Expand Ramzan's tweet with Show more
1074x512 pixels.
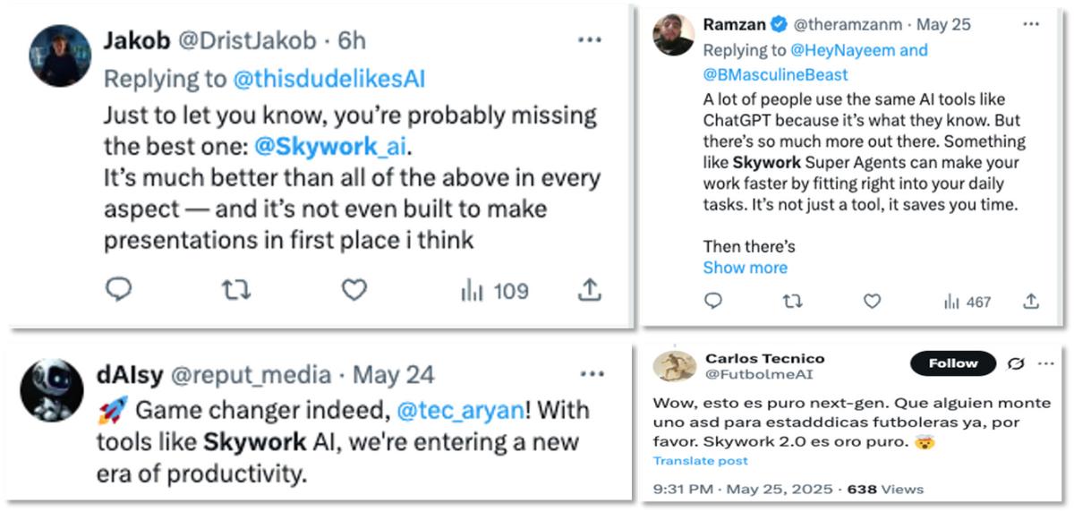745,268
